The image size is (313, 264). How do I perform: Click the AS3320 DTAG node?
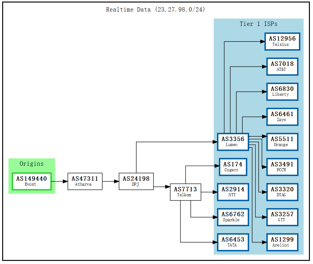point(282,192)
